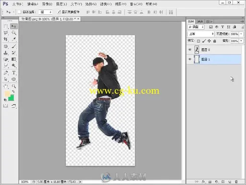The image size is (246, 185).
Task: Click the delete layer trash icon
Action: 236,182
